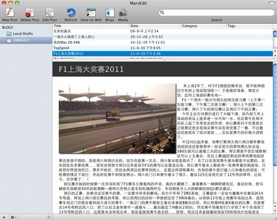Sort posts by the Title column
277x220 pixels.
point(91,26)
